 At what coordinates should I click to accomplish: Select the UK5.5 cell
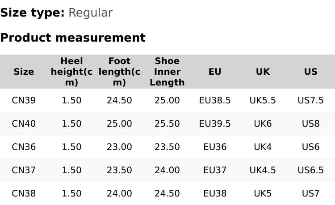coord(263,100)
